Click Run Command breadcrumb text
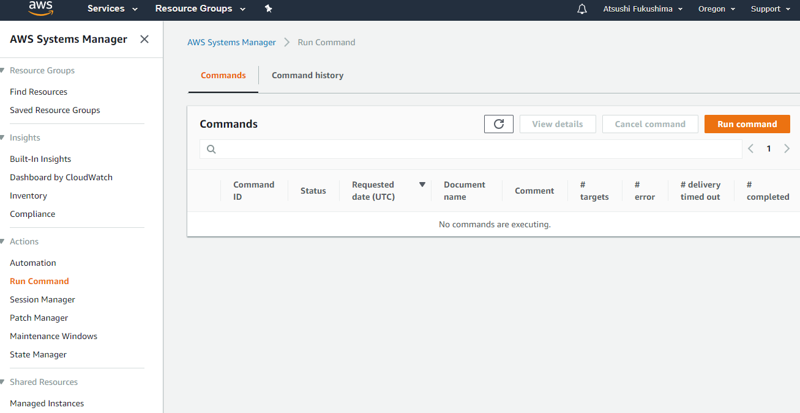This screenshot has width=800, height=413. click(326, 42)
